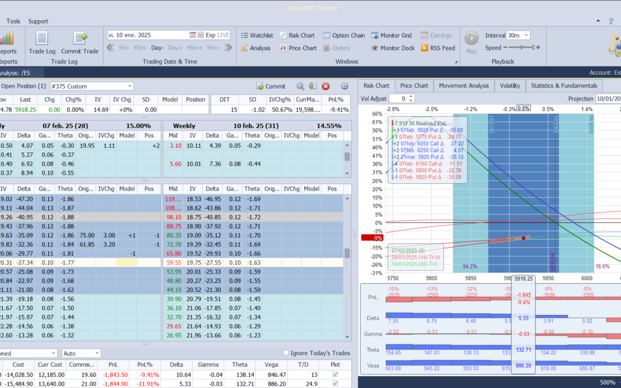The image size is (621, 388).
Task: Uncheck the Plot checkbox in second row
Action: [336, 385]
